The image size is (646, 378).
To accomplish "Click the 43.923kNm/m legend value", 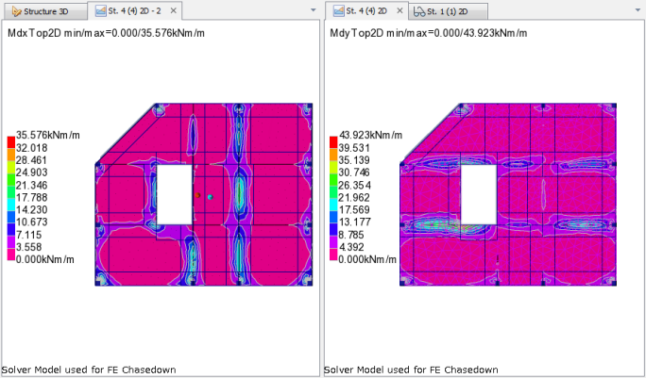I will (x=370, y=135).
